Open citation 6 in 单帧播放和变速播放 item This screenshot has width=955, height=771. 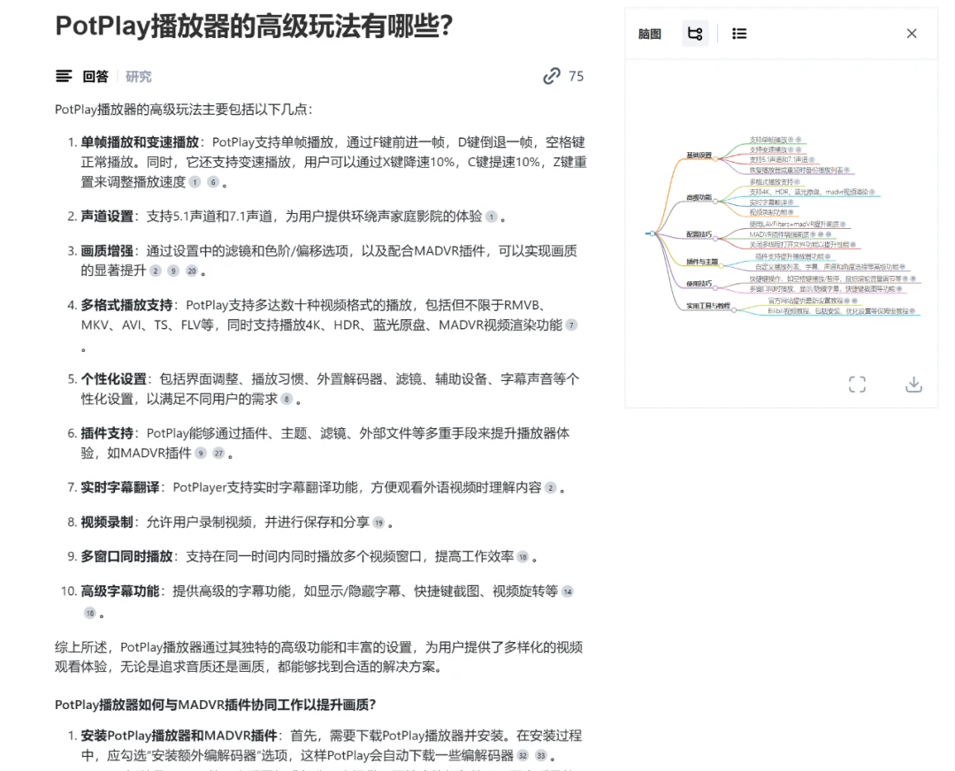click(213, 182)
